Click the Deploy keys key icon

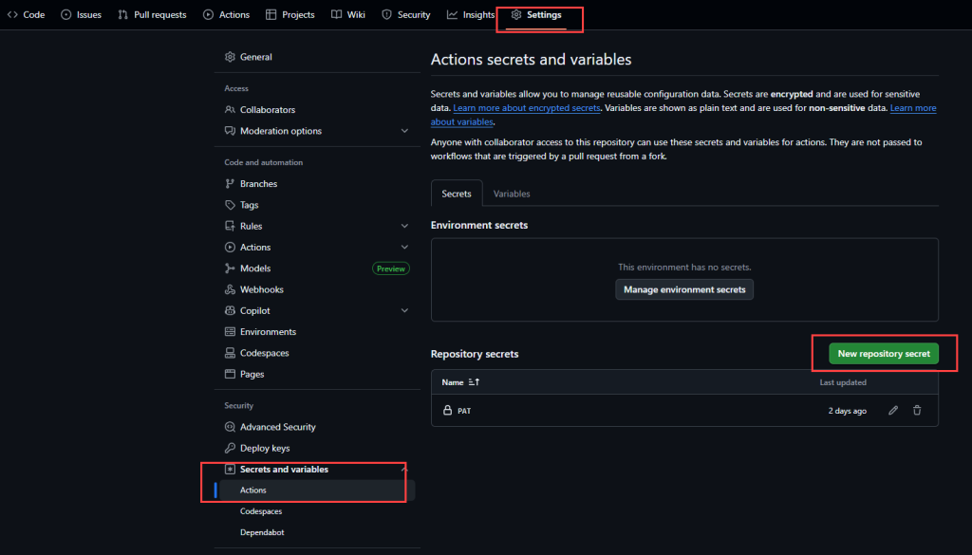[230, 448]
